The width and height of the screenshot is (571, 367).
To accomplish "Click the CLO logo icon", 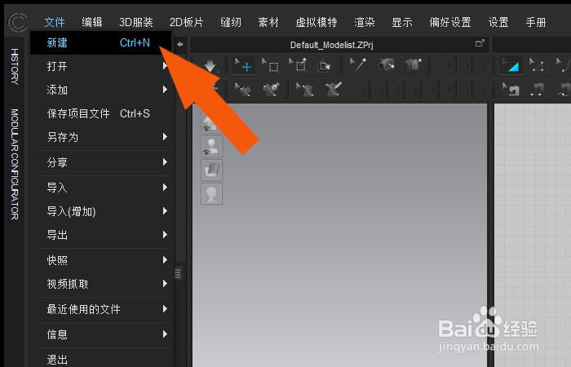I will click(17, 22).
